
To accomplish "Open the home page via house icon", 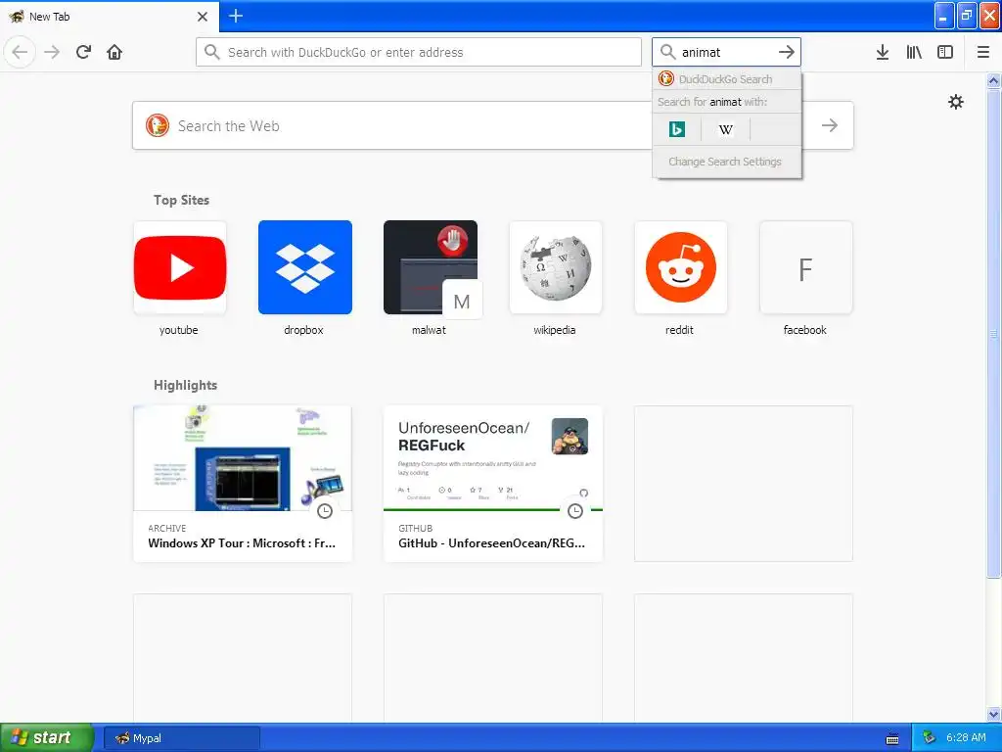I will 114,52.
